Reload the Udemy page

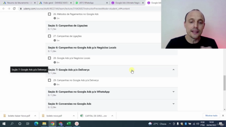point(14,8)
